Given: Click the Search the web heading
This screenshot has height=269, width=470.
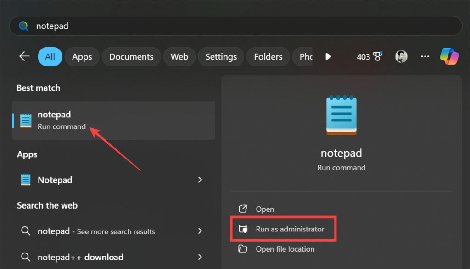Looking at the screenshot, I should pyautogui.click(x=47, y=205).
